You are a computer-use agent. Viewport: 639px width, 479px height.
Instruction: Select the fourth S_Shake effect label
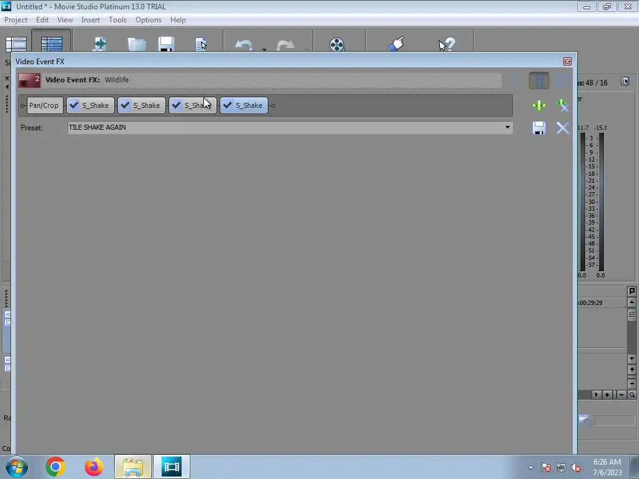point(248,105)
